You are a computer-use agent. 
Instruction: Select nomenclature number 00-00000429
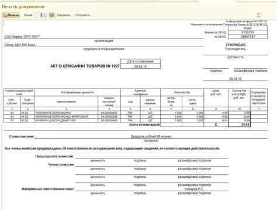(109, 117)
